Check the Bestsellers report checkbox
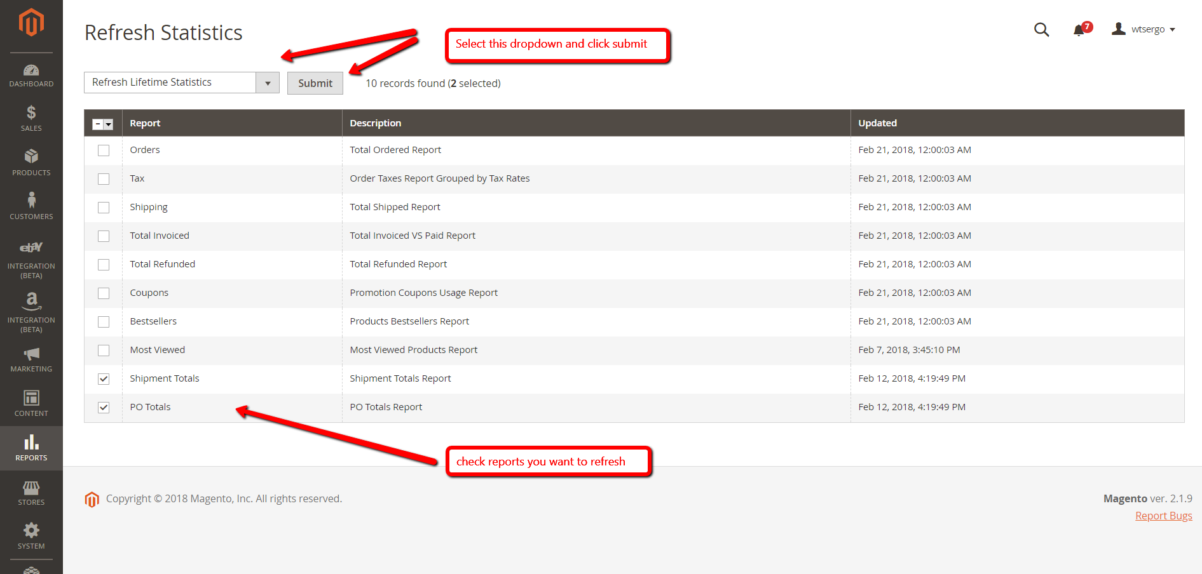Screen dimensions: 1202x574 [x=104, y=322]
